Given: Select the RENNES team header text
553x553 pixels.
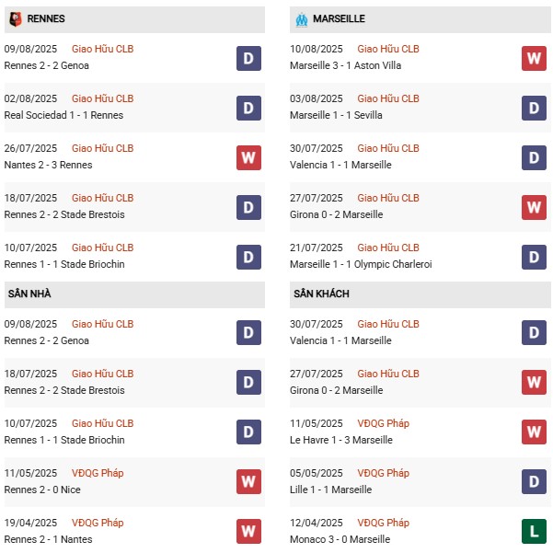Looking at the screenshot, I should tap(46, 18).
